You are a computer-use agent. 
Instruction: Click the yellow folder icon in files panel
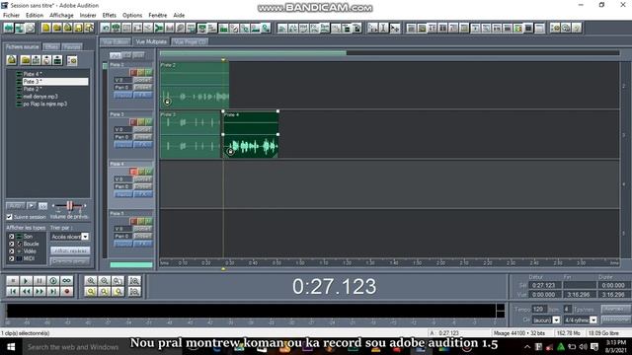26,60
